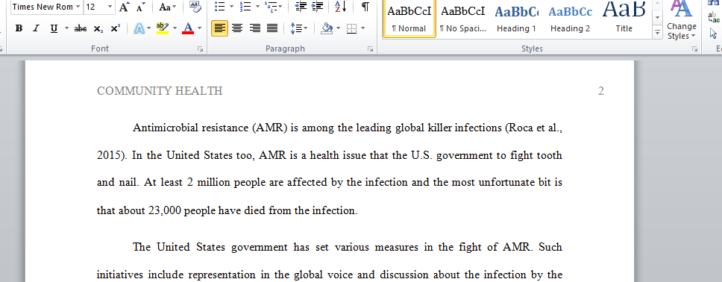Viewport: 722px width, 282px height.
Task: Apply Text Effects glowing A icon
Action: (139, 28)
